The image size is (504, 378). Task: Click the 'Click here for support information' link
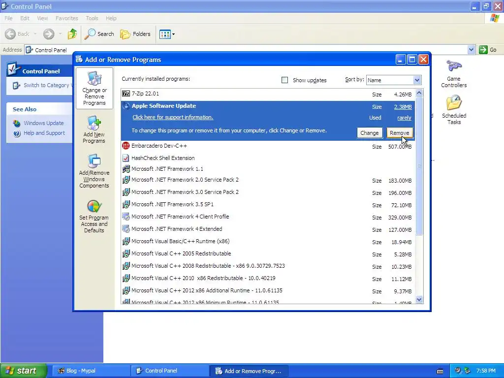[173, 117]
